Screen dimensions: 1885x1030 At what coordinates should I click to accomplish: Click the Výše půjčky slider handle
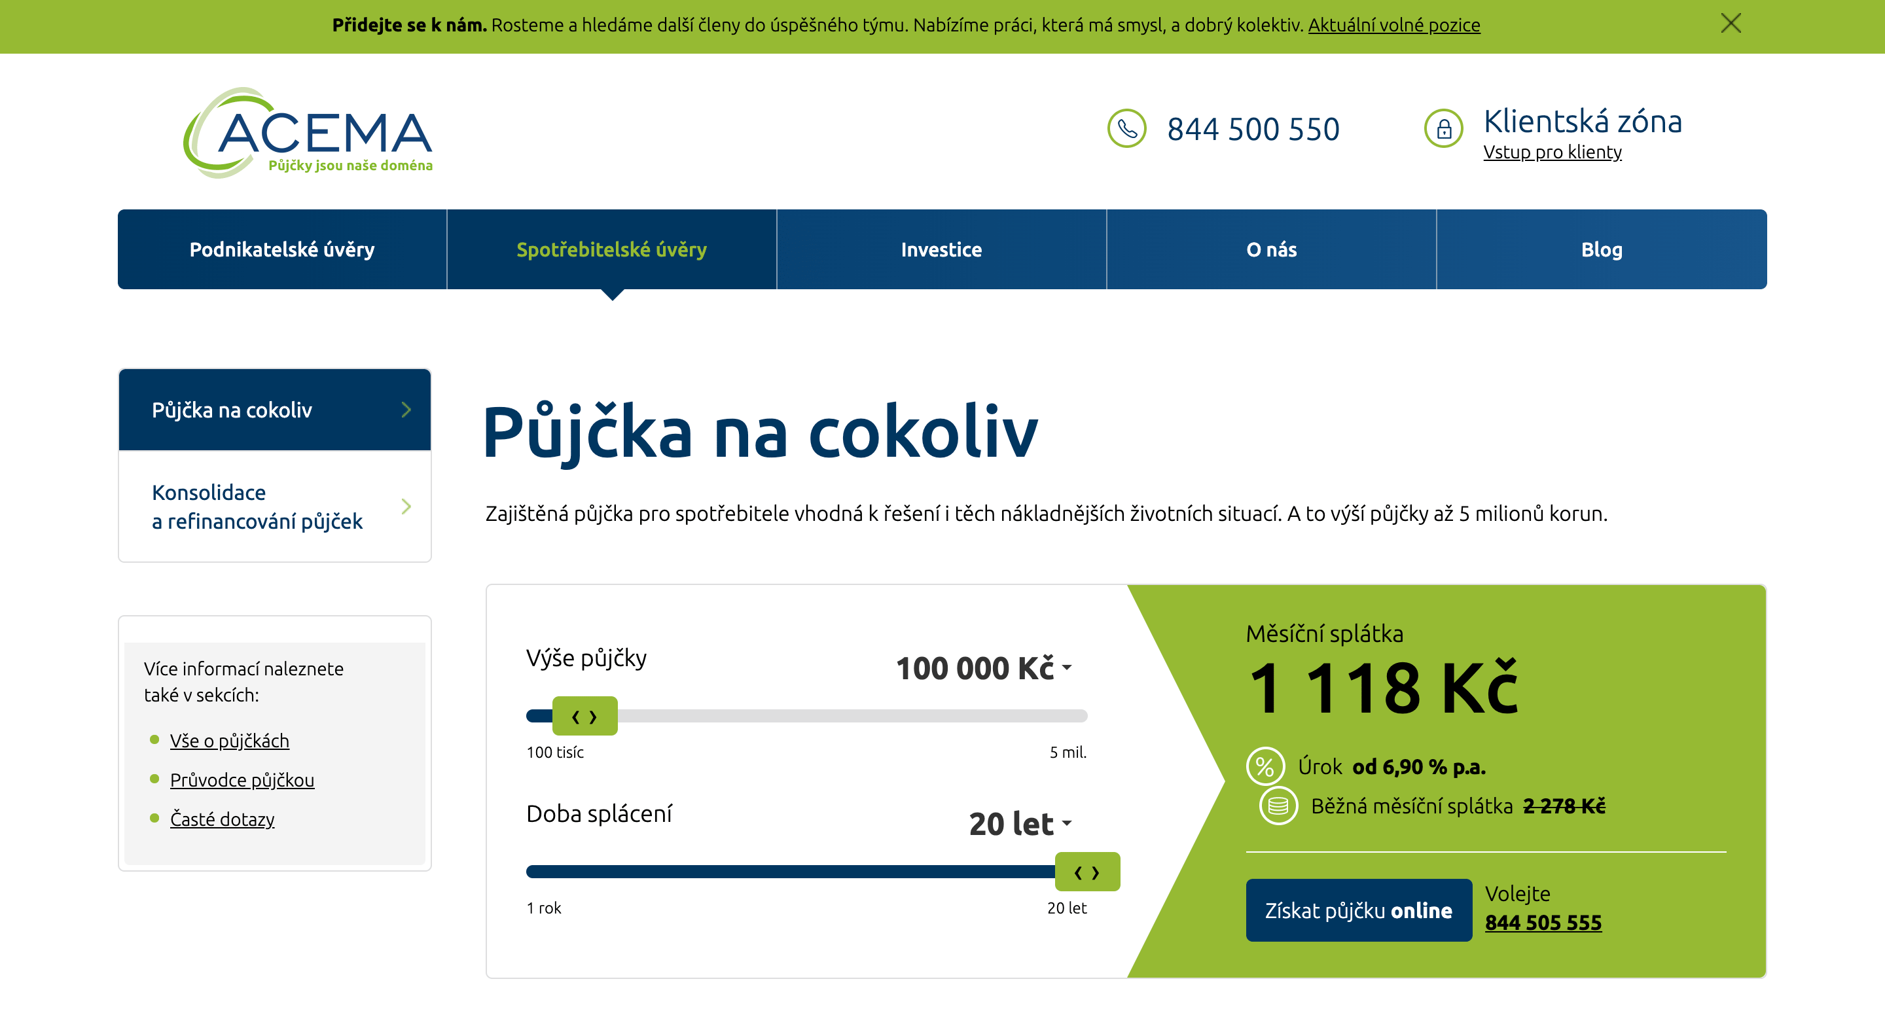point(584,716)
